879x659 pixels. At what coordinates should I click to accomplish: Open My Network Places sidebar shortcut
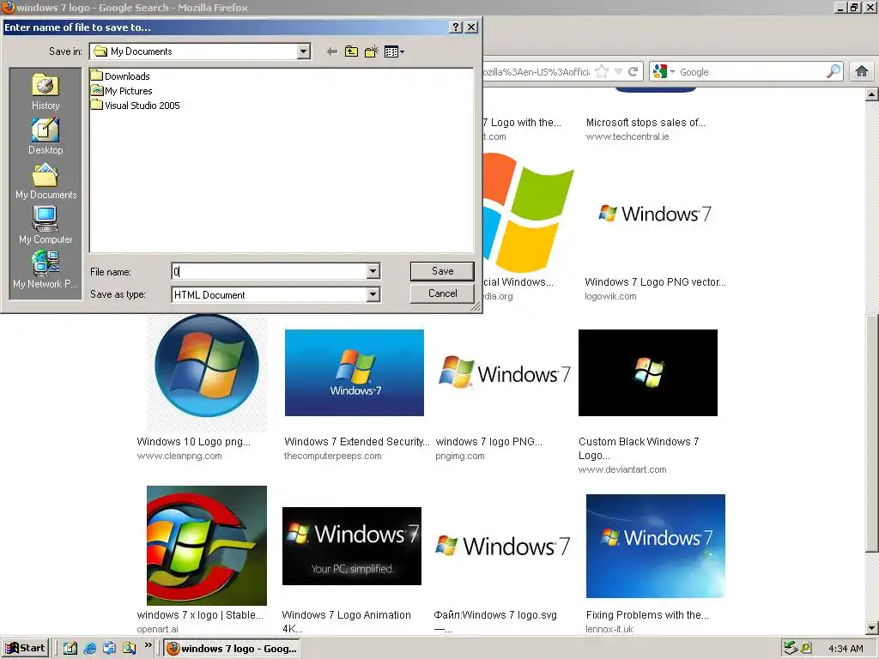point(45,270)
